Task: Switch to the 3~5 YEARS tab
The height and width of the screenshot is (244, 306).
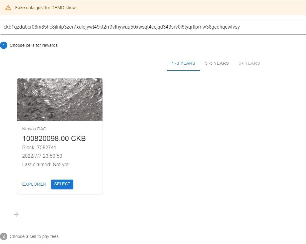Action: tap(217, 63)
